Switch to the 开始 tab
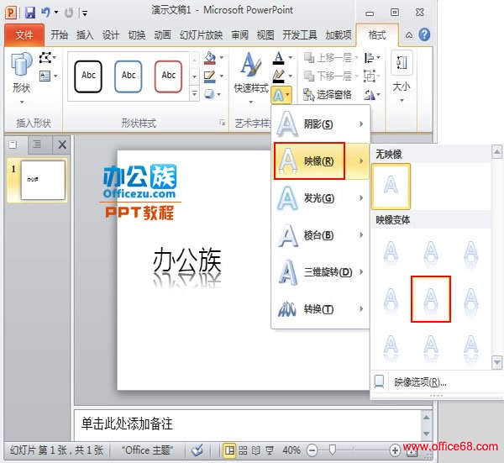 pyautogui.click(x=59, y=34)
